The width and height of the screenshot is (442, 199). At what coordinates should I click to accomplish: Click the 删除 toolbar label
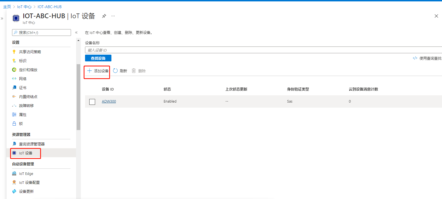(x=142, y=71)
